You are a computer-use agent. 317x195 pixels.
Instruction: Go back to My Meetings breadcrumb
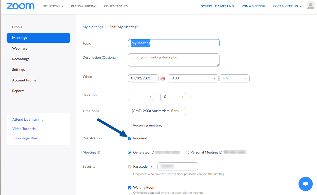click(93, 27)
